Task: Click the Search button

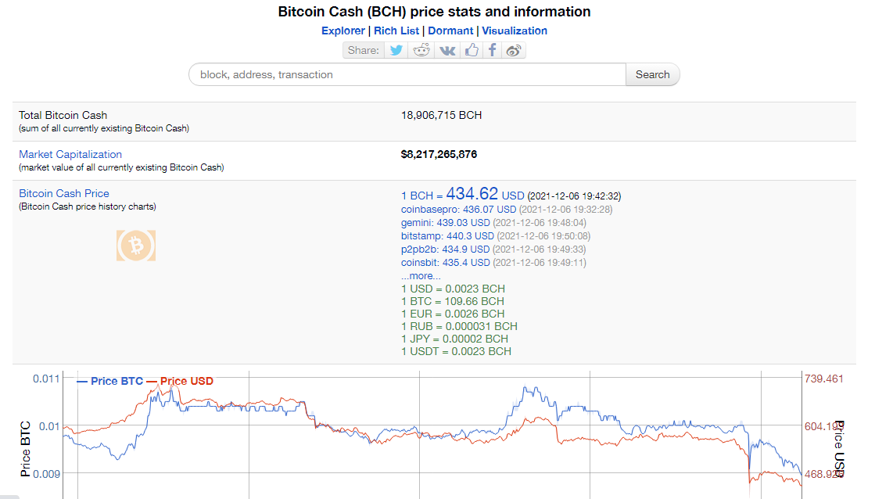Action: tap(652, 74)
